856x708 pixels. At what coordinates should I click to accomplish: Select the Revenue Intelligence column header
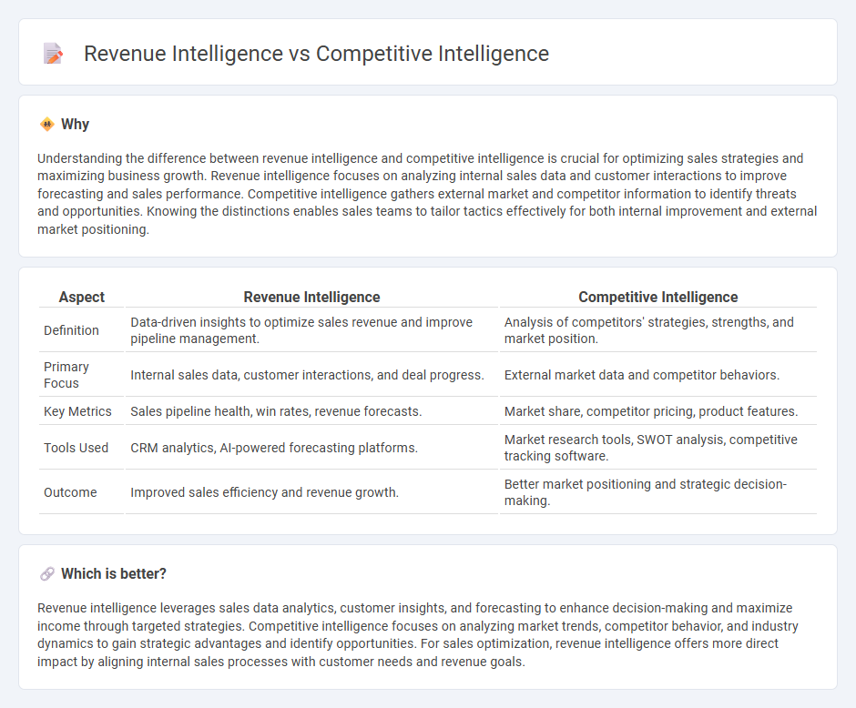(311, 297)
